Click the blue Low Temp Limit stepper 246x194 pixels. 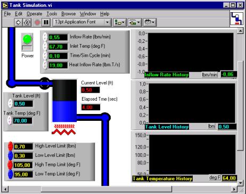(11, 174)
